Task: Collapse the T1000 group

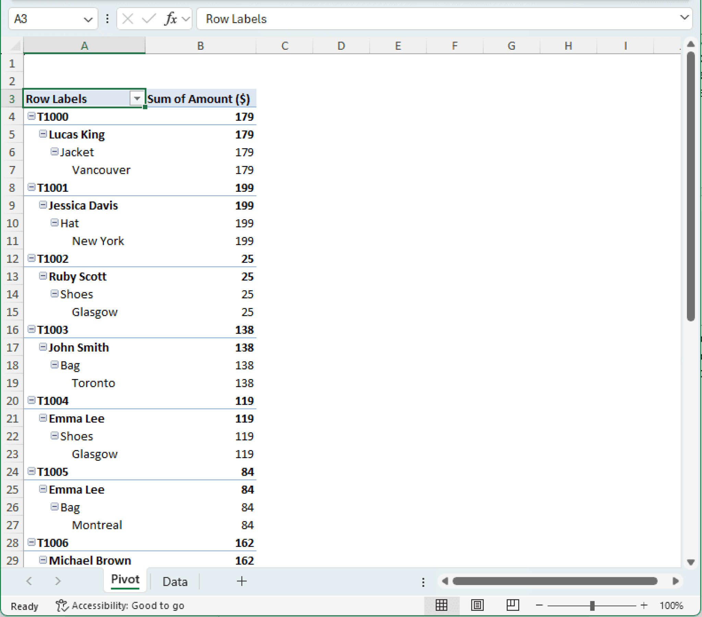Action: (x=31, y=117)
